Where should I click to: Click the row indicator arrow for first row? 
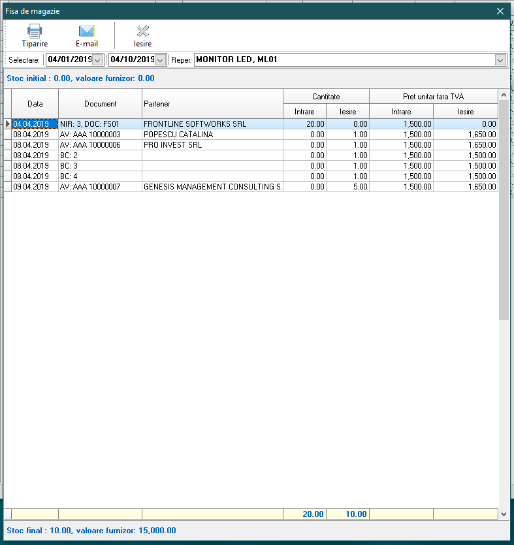(8, 124)
